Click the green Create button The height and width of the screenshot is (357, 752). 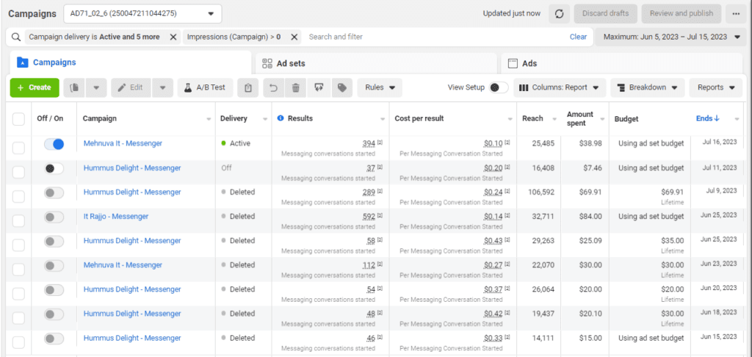35,88
